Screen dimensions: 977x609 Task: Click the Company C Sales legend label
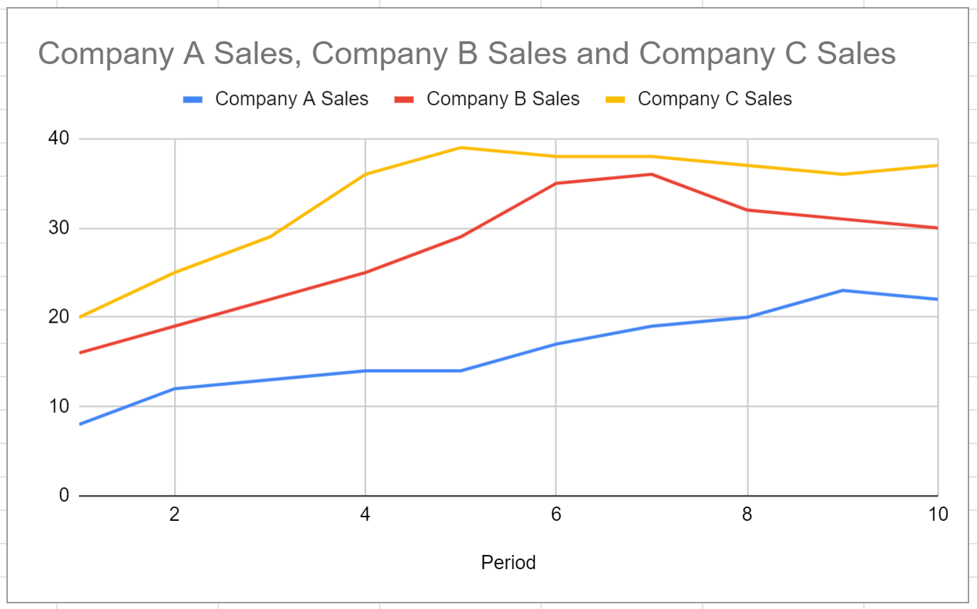715,99
